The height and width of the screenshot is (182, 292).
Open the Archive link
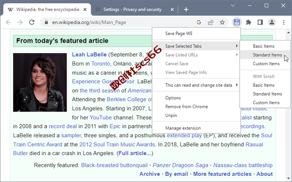pyautogui.click(x=150, y=174)
